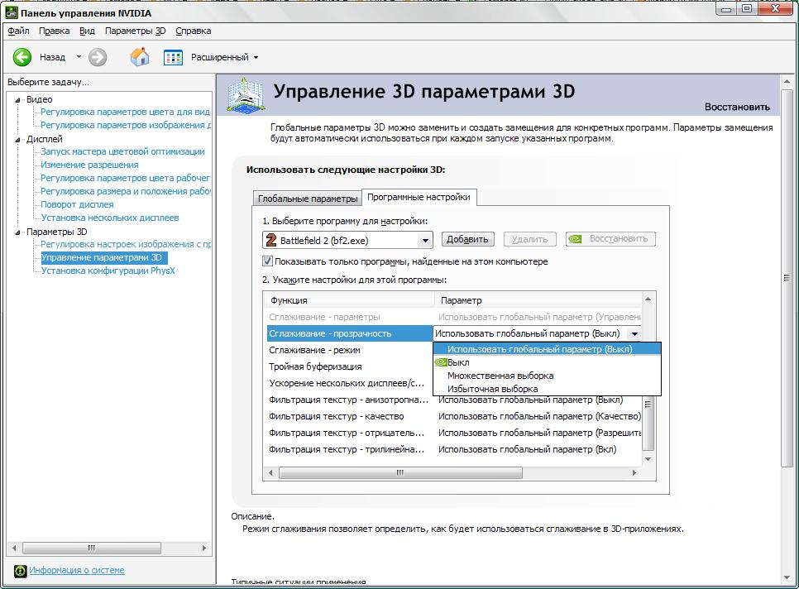Screen dimensions: 799x589
Task: Select Установка конфигурации PhysX in tree
Action: (108, 271)
